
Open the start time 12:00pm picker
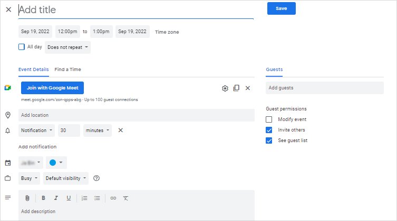point(67,32)
